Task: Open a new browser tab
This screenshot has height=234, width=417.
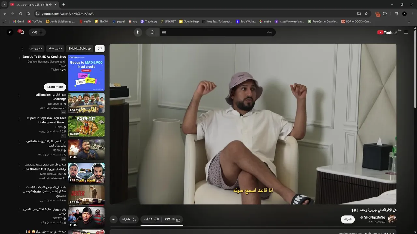Action: pos(63,5)
